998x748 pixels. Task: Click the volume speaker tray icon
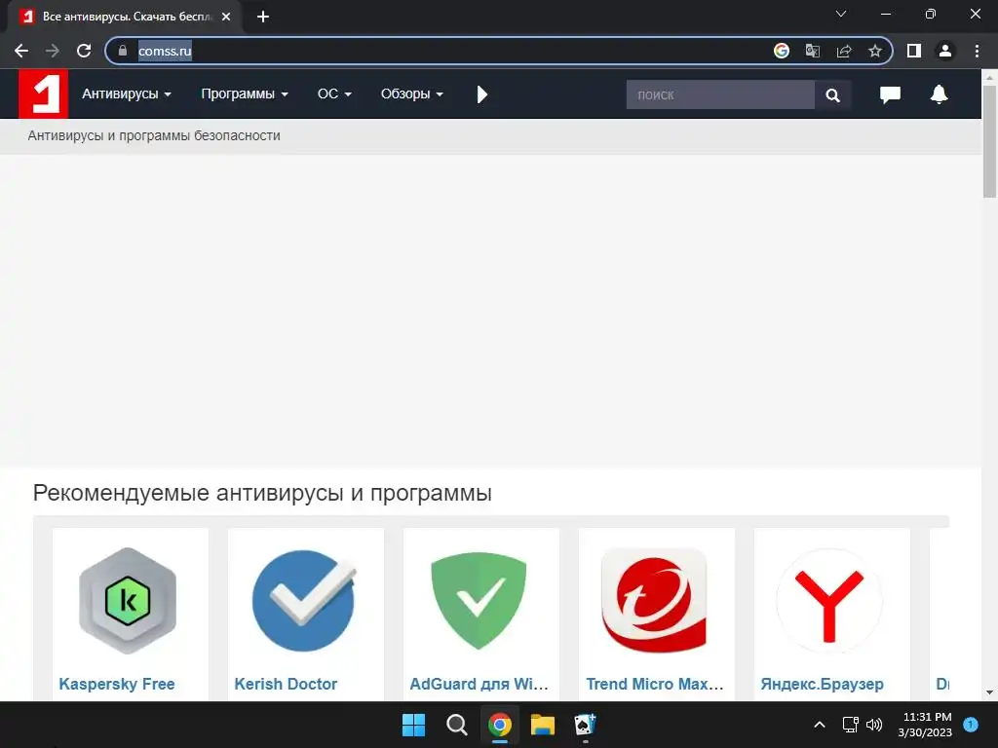(x=874, y=725)
